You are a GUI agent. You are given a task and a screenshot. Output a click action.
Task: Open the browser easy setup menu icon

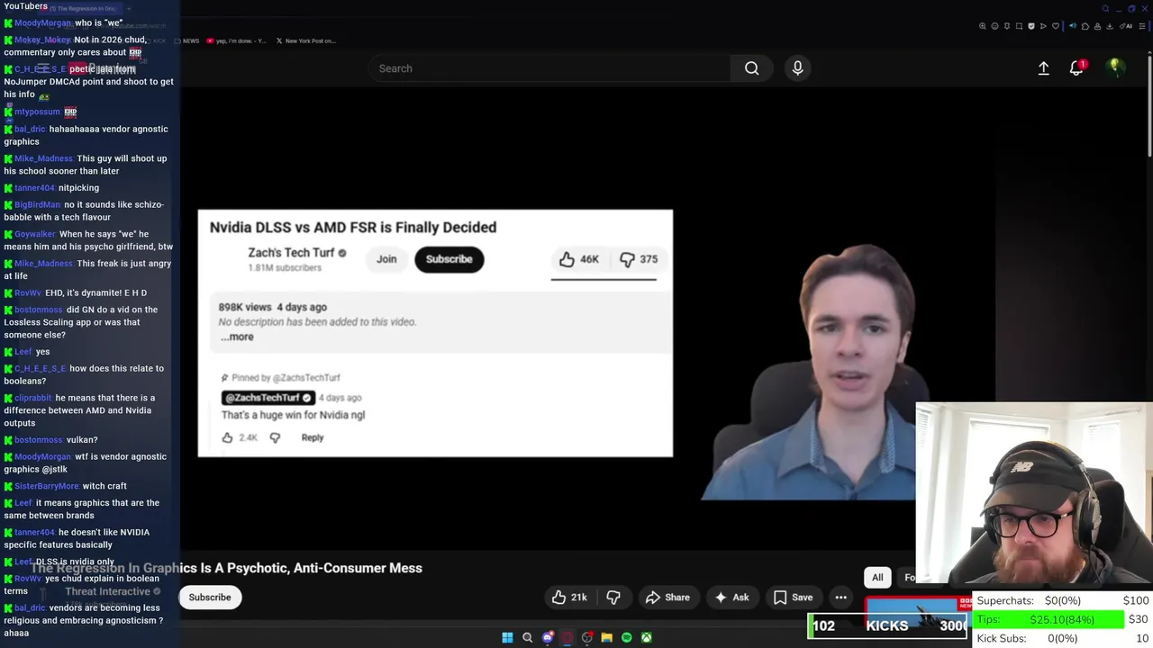click(x=1142, y=26)
